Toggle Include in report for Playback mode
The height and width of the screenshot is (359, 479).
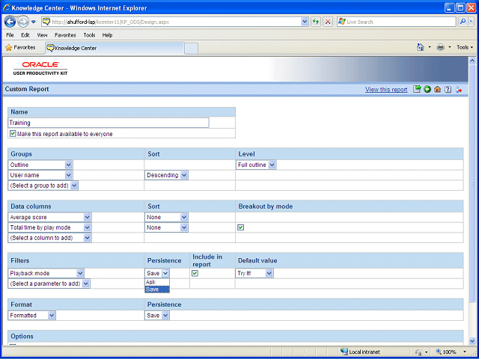195,273
